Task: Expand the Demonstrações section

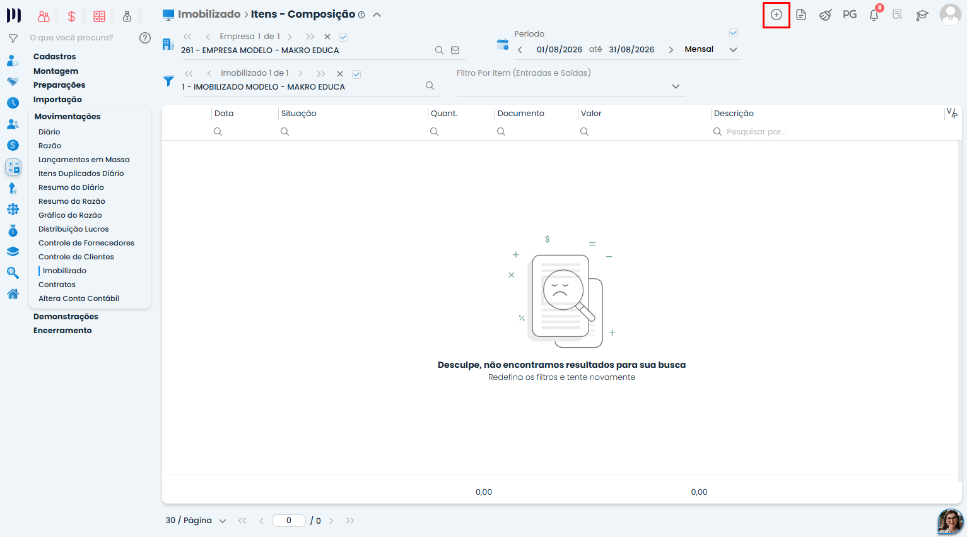Action: tap(66, 317)
